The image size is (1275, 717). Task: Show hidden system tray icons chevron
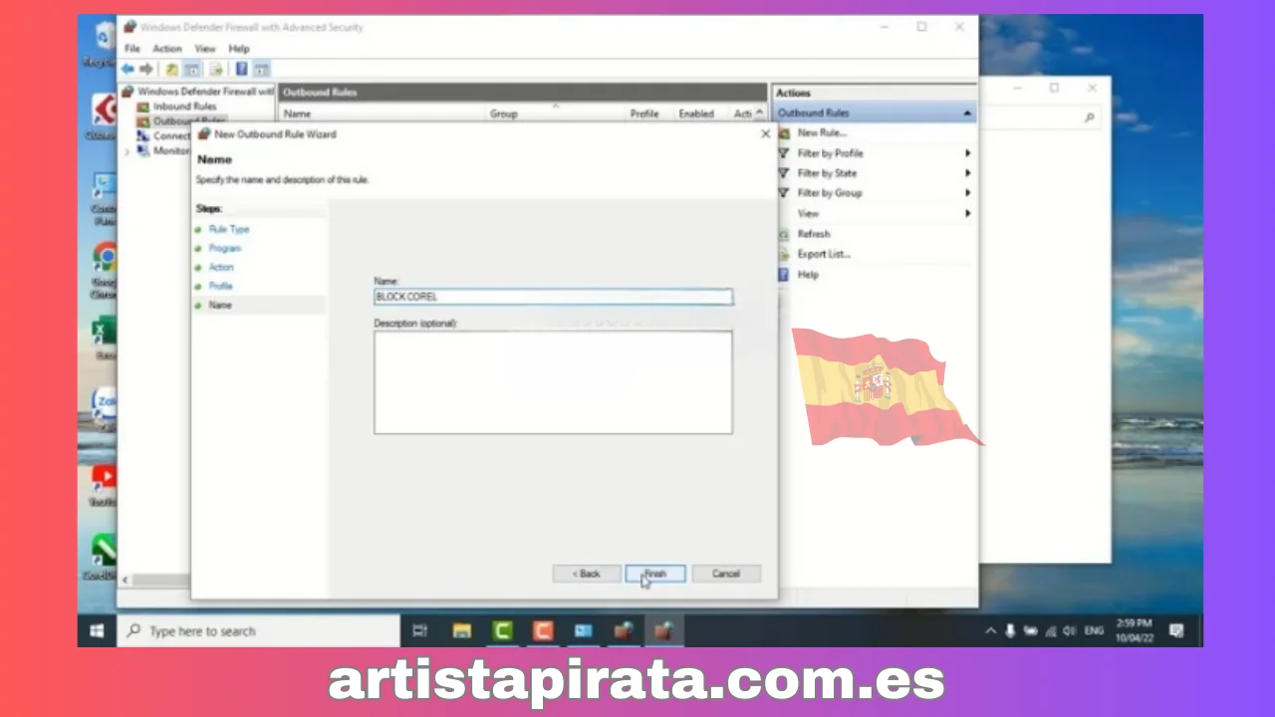pyautogui.click(x=990, y=630)
